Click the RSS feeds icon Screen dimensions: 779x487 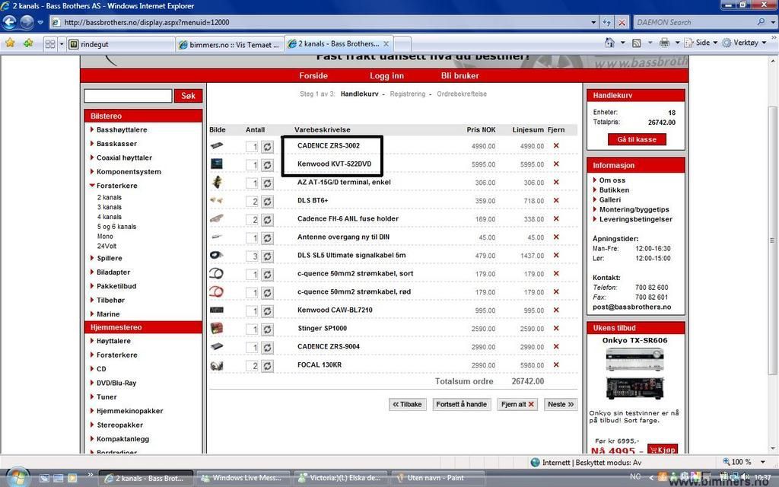[x=637, y=43]
